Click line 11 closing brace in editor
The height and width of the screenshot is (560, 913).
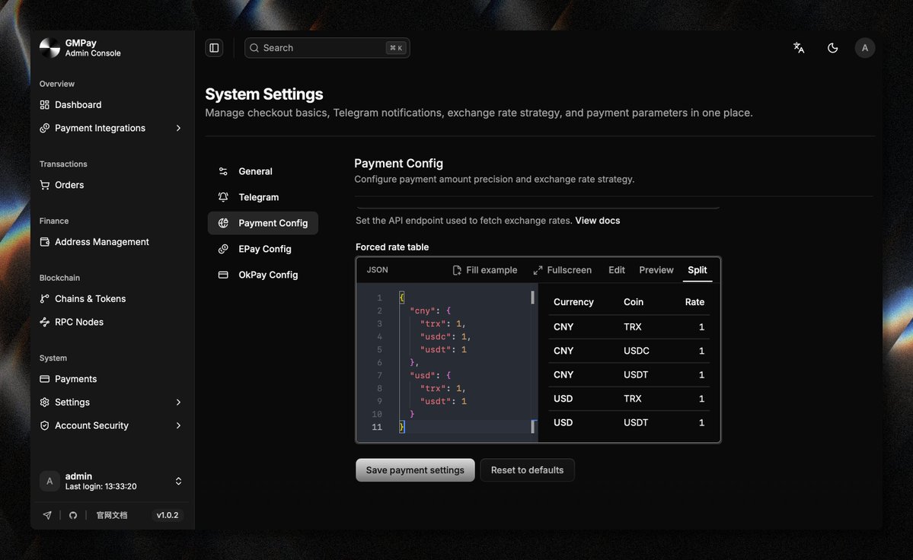tap(402, 427)
